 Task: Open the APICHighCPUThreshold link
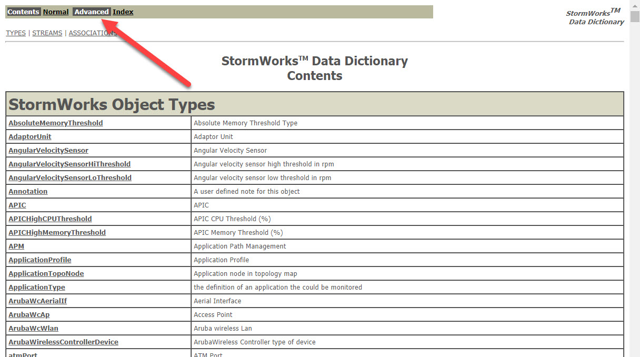point(50,219)
